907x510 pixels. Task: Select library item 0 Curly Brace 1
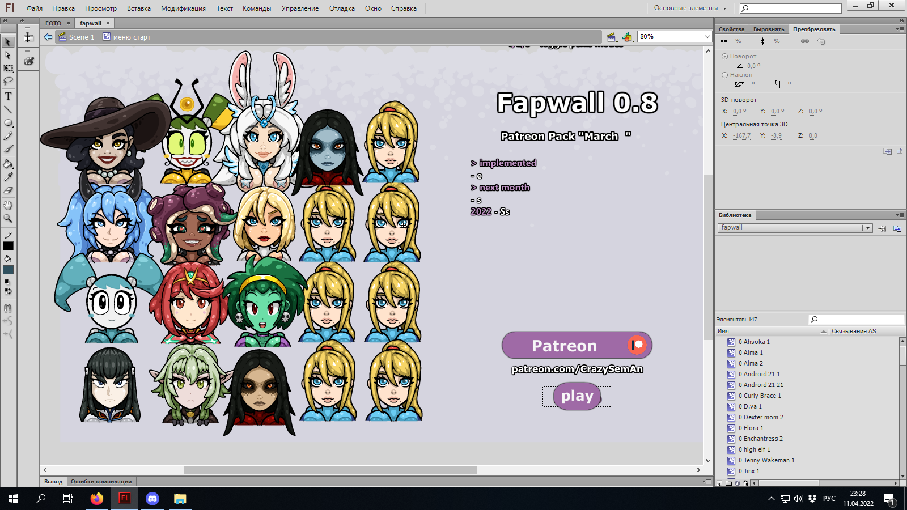click(x=760, y=396)
